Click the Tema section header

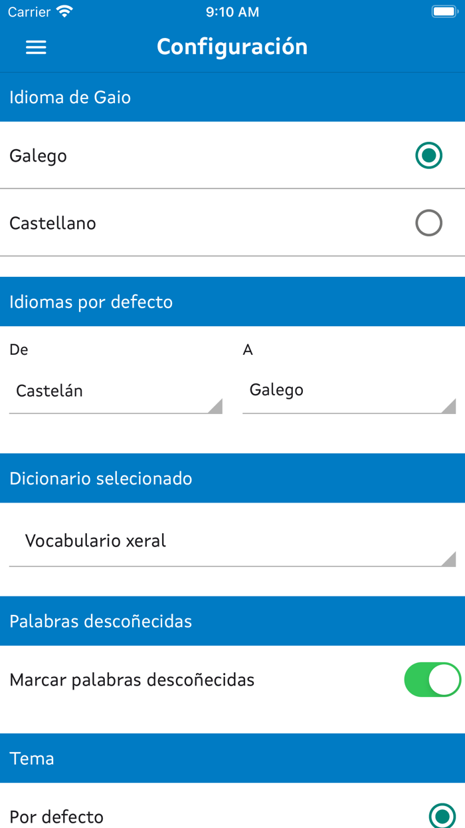(x=32, y=758)
